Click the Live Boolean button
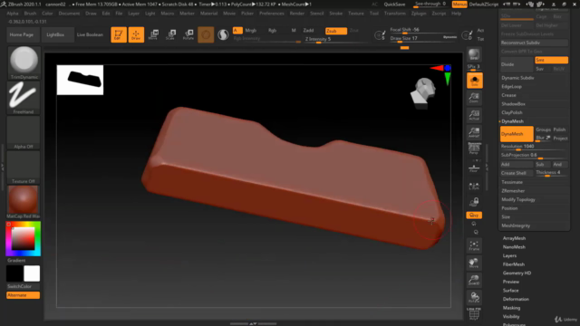Screen dimensions: 580x326 tap(90, 34)
